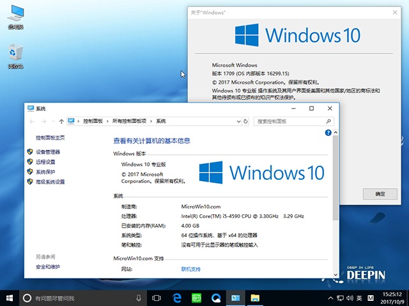Click the scroll down arrow in System window
The width and height of the screenshot is (409, 306).
336,275
